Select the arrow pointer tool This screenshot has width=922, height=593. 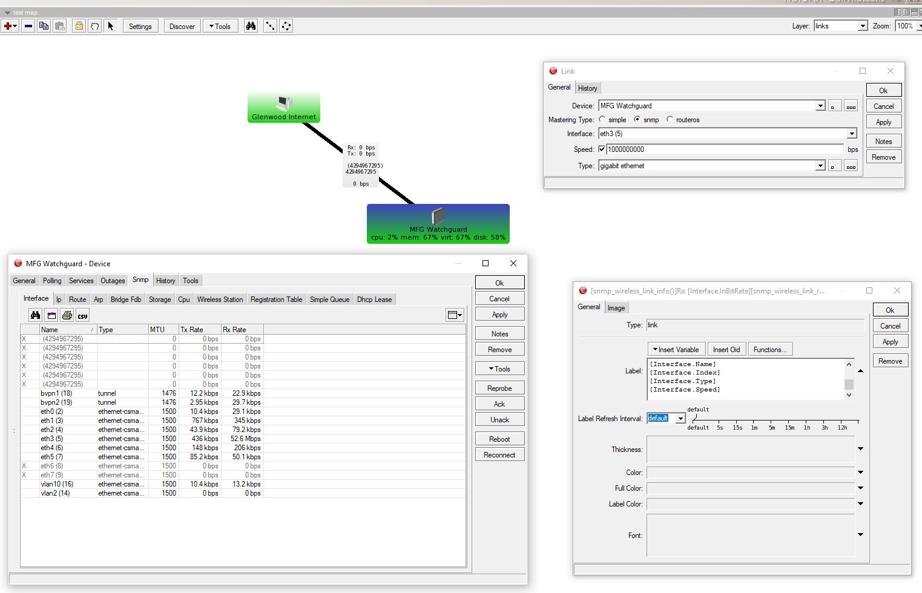tap(110, 26)
